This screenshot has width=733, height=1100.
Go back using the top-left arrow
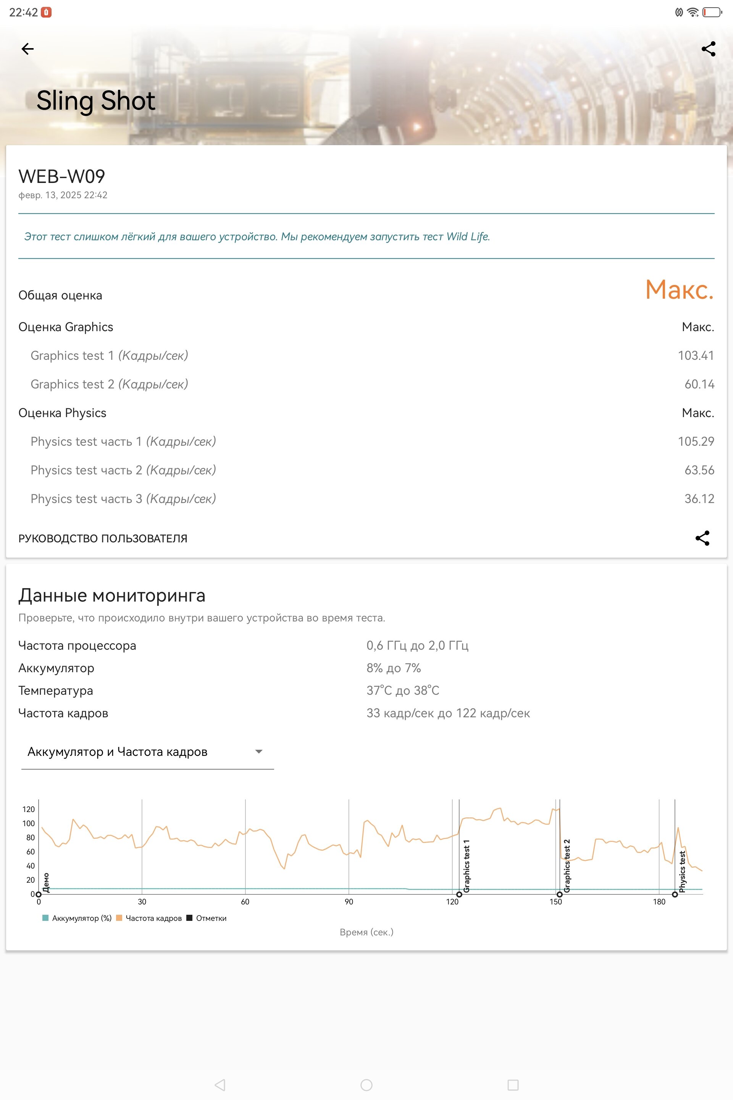(x=27, y=49)
